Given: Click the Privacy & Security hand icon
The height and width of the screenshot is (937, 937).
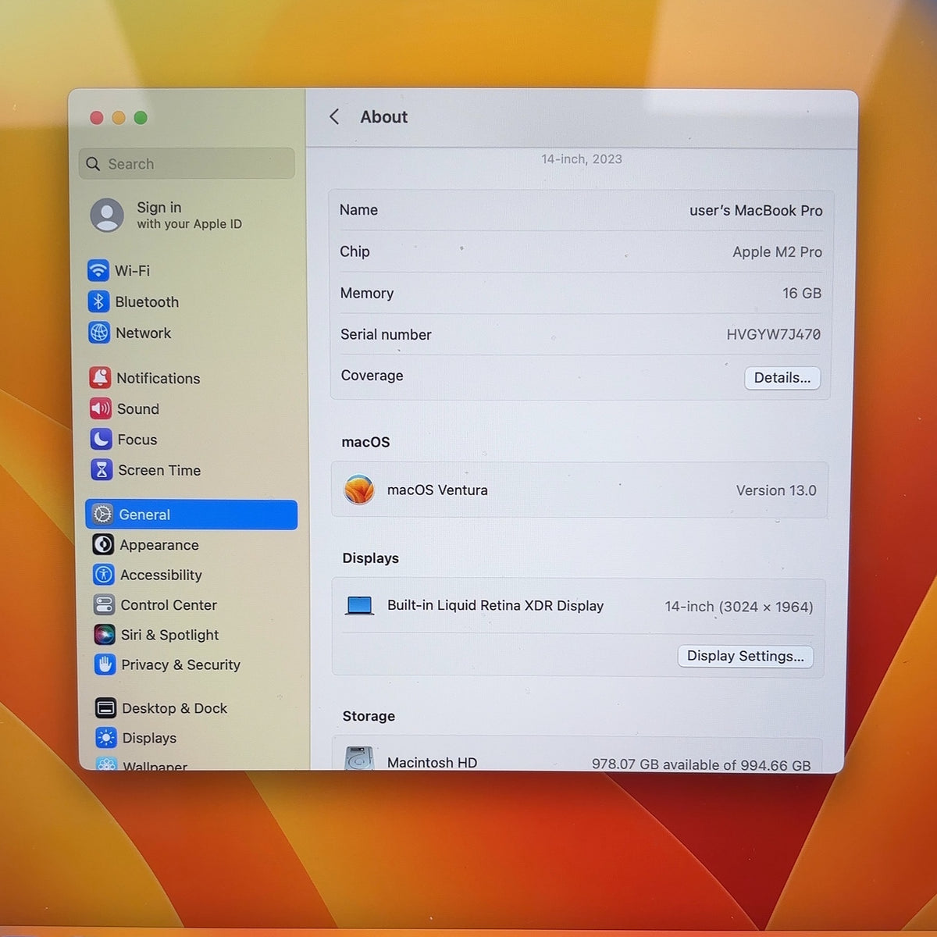Looking at the screenshot, I should [105, 664].
